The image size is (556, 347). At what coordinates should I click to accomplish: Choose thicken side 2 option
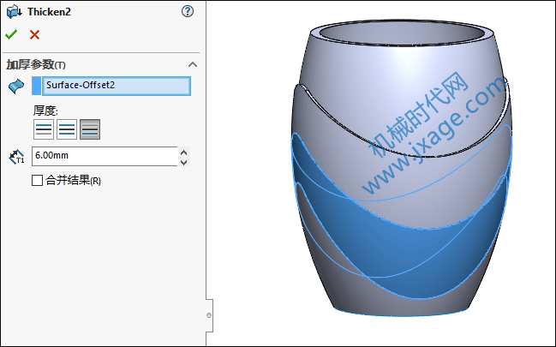(x=90, y=129)
